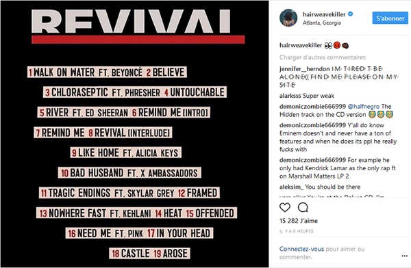Viewport: 411px width, 268px height.
Task: Open aleksim_ commenter profile
Action: [x=291, y=187]
